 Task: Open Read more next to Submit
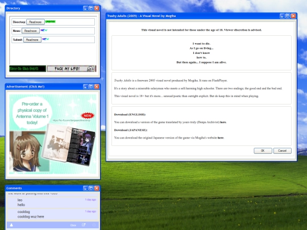32,40
